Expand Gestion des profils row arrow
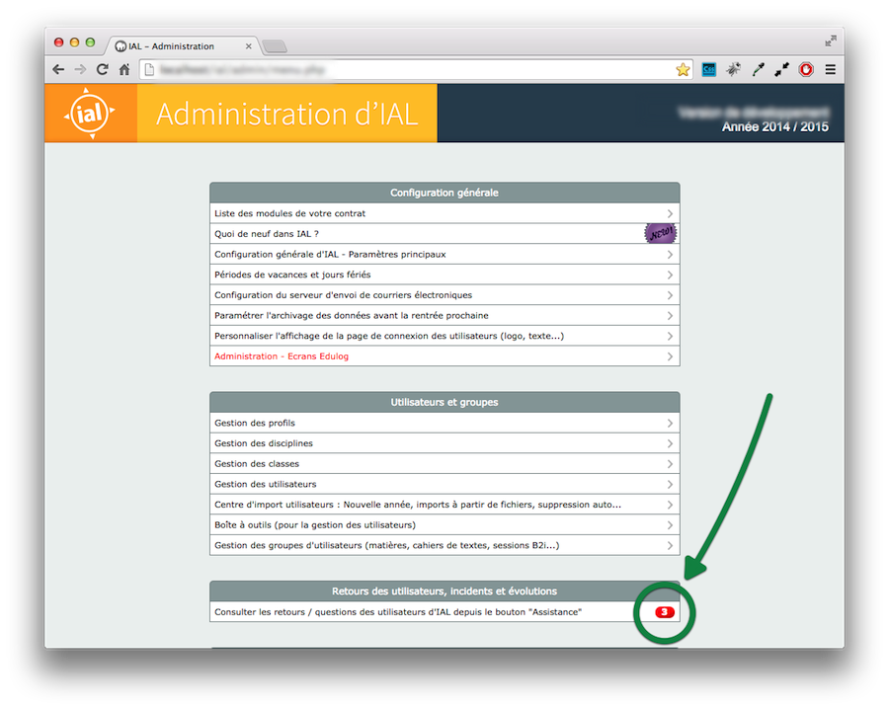The width and height of the screenshot is (889, 710). click(670, 424)
